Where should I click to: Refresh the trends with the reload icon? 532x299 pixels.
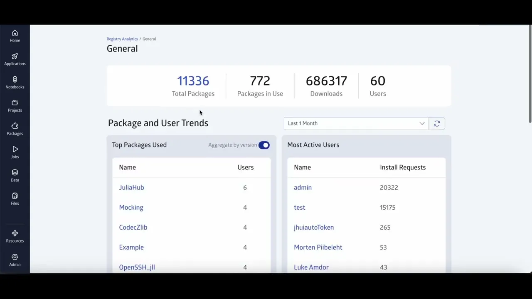pos(437,123)
